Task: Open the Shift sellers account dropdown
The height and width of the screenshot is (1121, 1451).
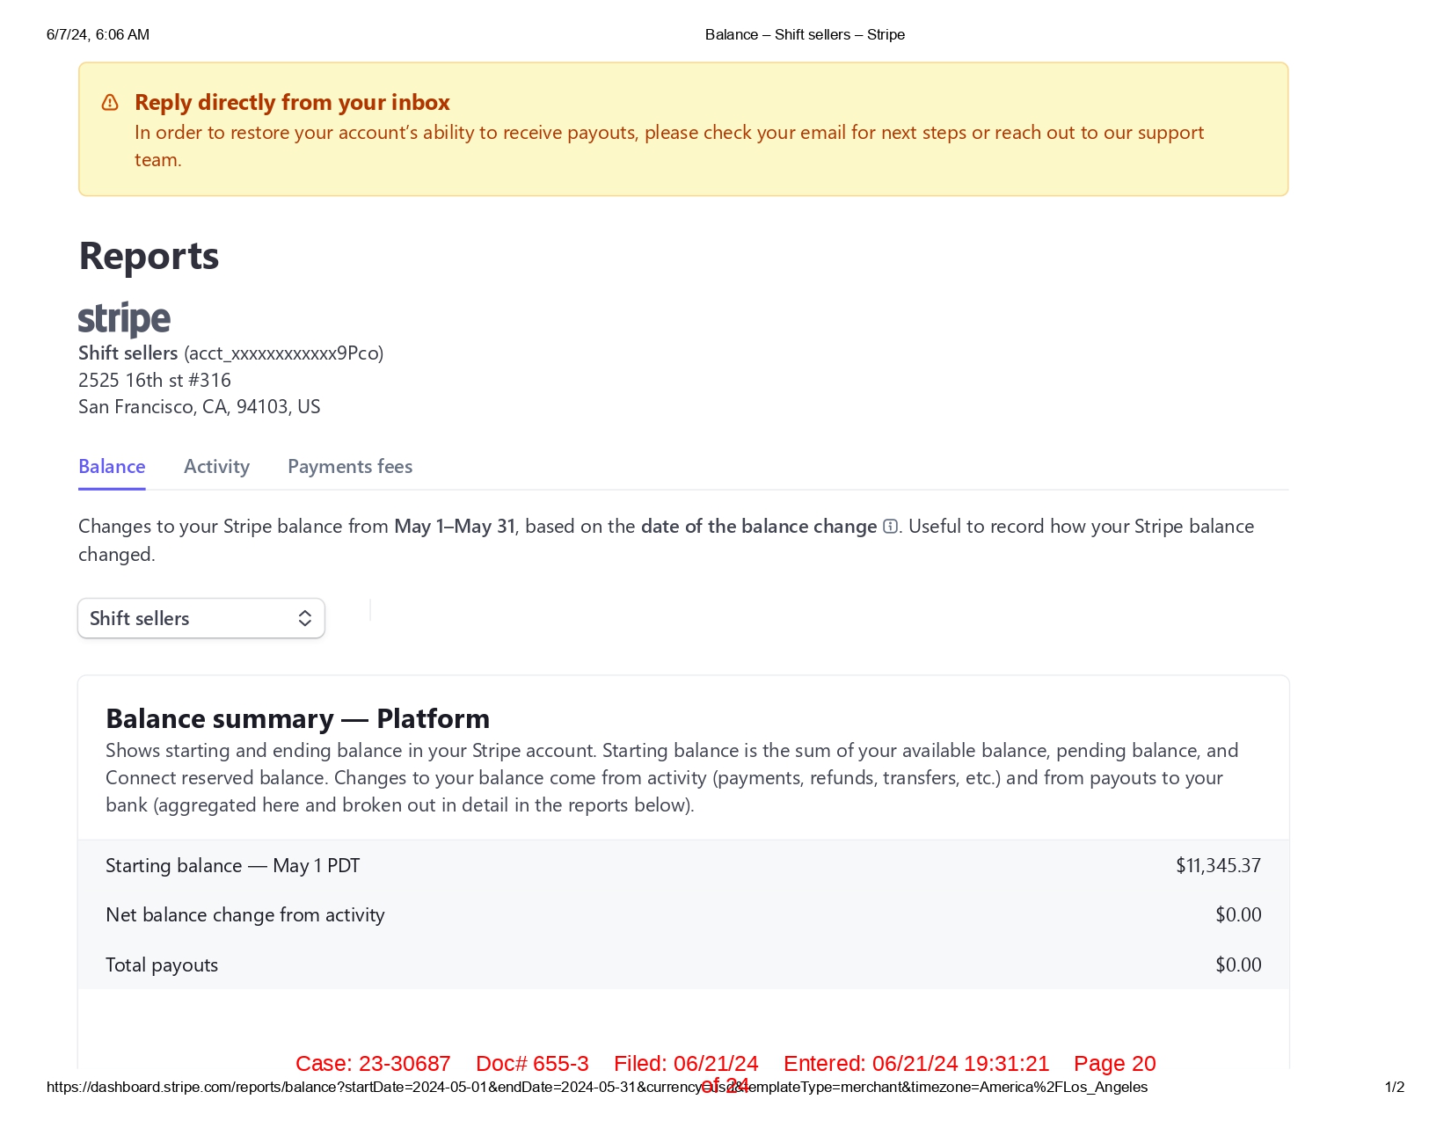Action: pyautogui.click(x=201, y=619)
